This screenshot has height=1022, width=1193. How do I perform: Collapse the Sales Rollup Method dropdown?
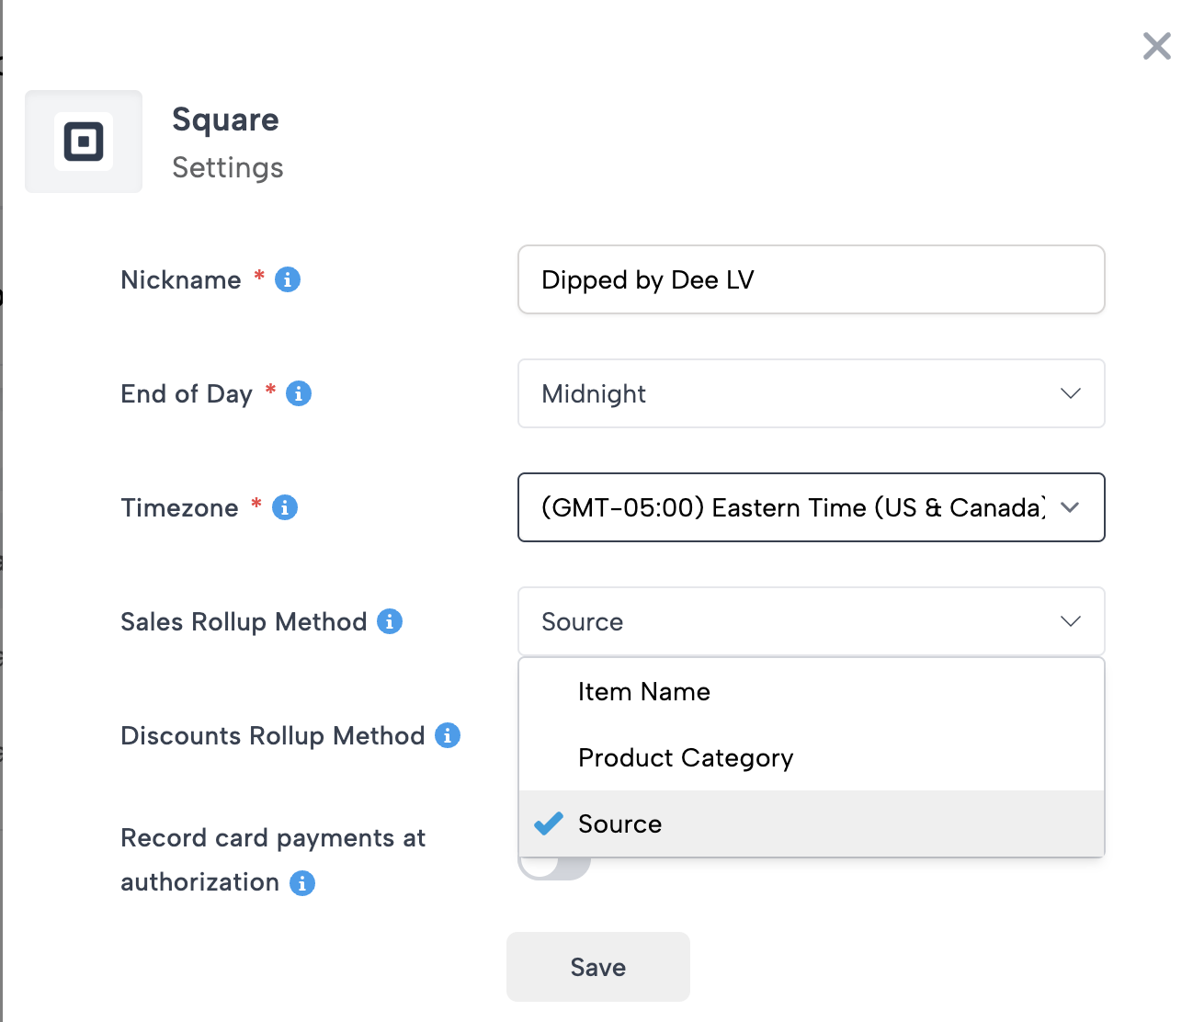point(811,621)
